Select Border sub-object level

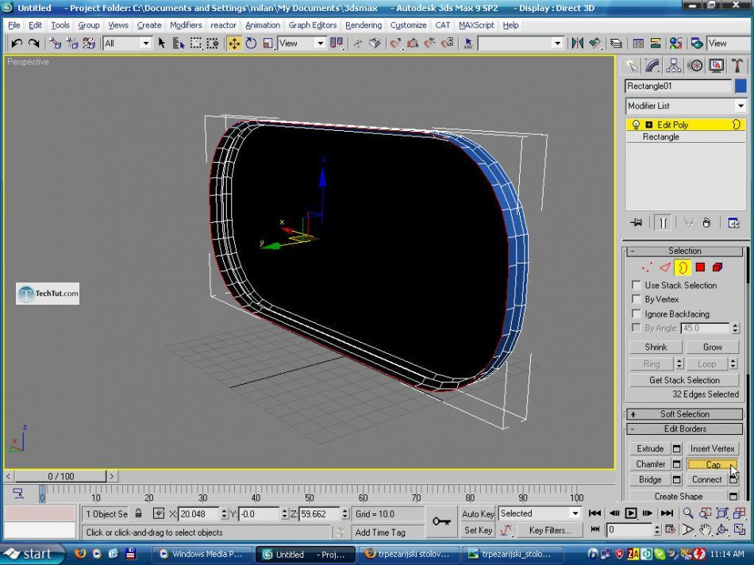point(683,267)
